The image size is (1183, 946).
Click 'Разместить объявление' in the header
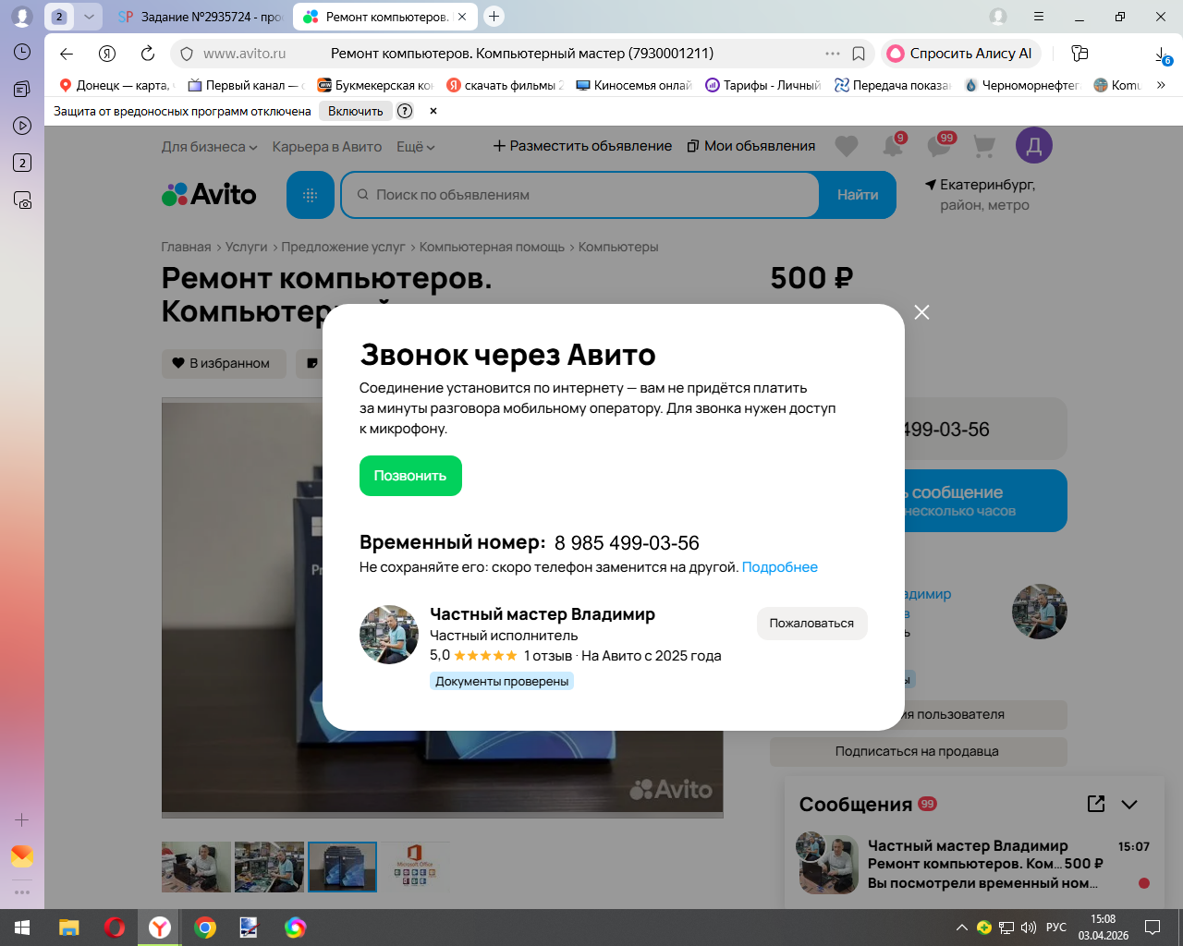582,146
